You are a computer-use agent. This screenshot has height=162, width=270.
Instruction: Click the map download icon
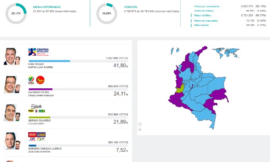click(x=140, y=129)
